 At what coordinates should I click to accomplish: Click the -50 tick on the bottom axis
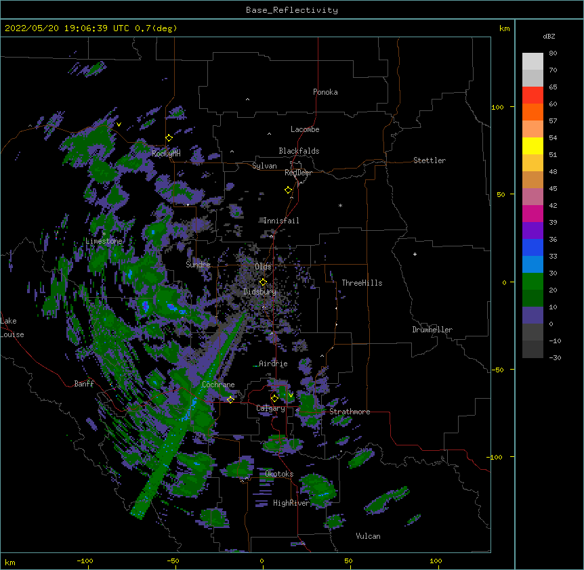[x=173, y=561]
